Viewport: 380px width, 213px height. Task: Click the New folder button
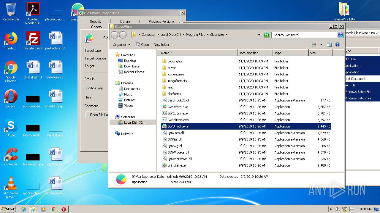161,45
